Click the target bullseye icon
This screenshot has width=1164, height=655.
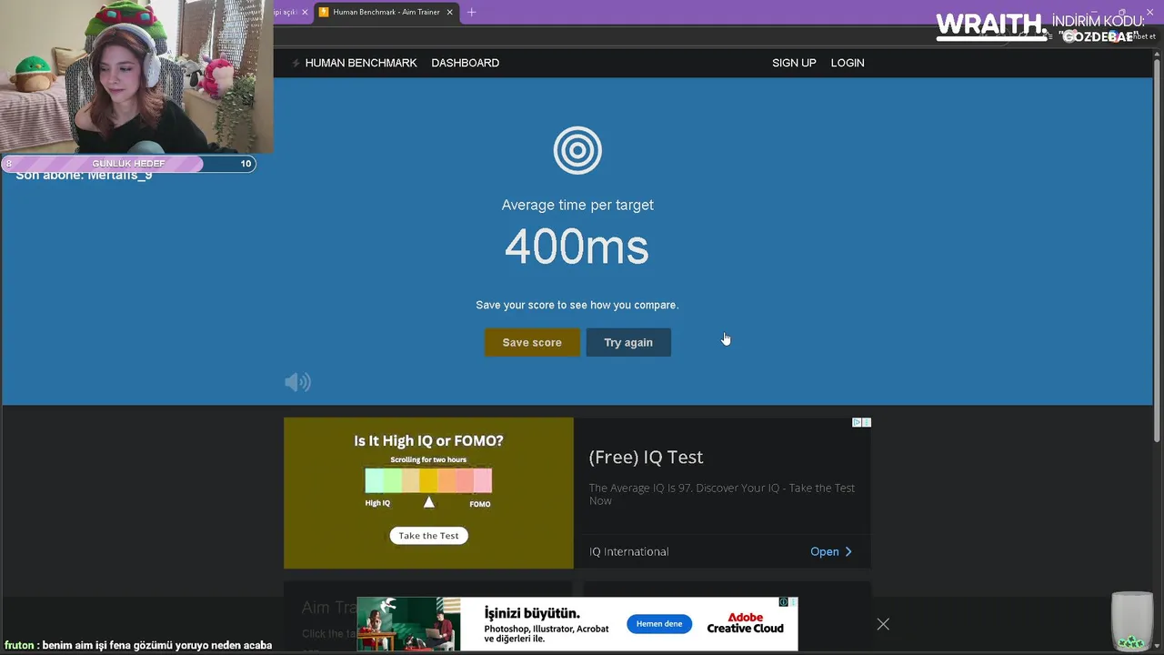click(577, 150)
